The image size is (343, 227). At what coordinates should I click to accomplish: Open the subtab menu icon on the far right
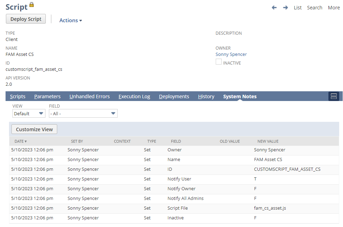[333, 96]
